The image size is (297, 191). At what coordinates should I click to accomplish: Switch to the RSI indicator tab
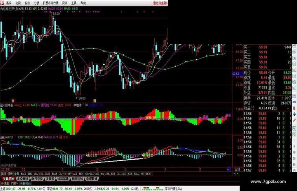coord(97,174)
